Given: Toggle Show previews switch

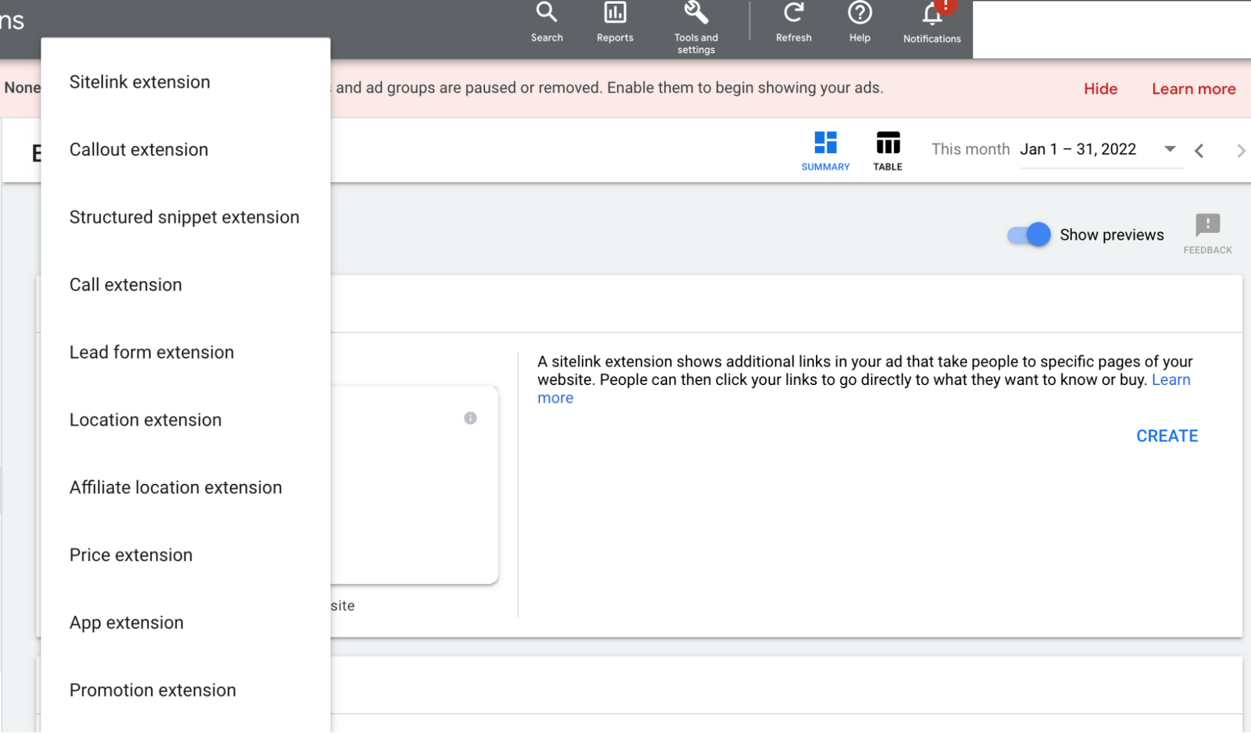Looking at the screenshot, I should coord(1029,235).
